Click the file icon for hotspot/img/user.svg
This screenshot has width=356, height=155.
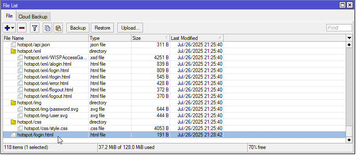(20, 115)
